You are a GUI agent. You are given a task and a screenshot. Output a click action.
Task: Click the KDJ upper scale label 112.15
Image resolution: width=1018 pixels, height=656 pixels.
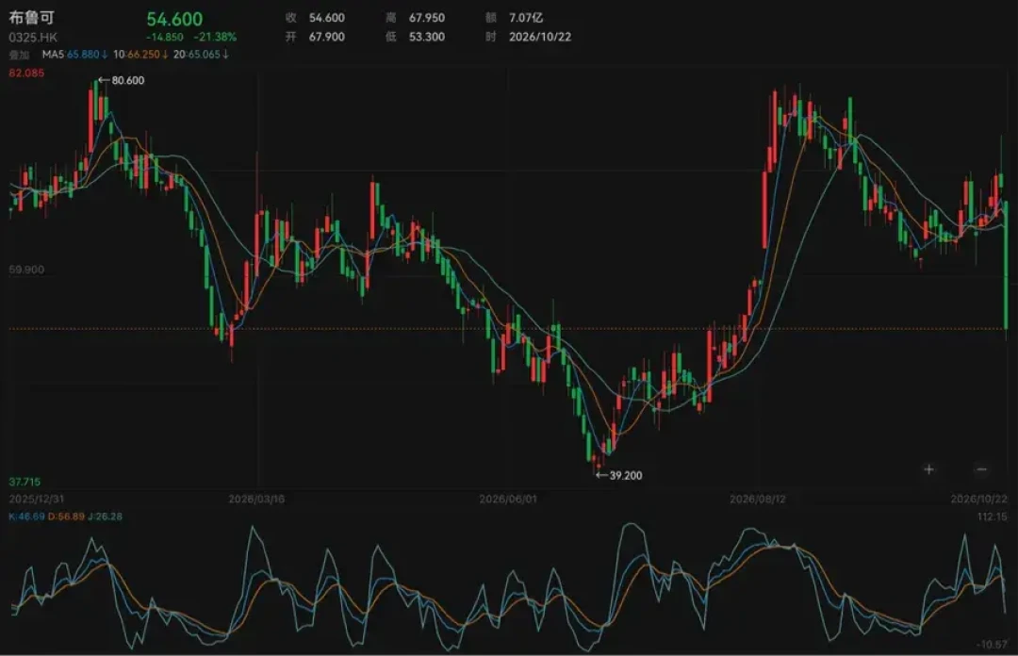click(992, 517)
